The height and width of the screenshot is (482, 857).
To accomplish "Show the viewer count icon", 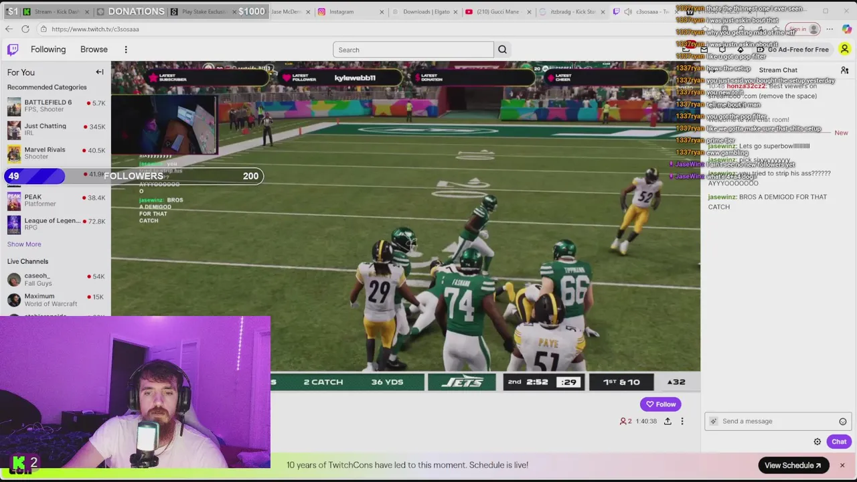I will click(623, 421).
